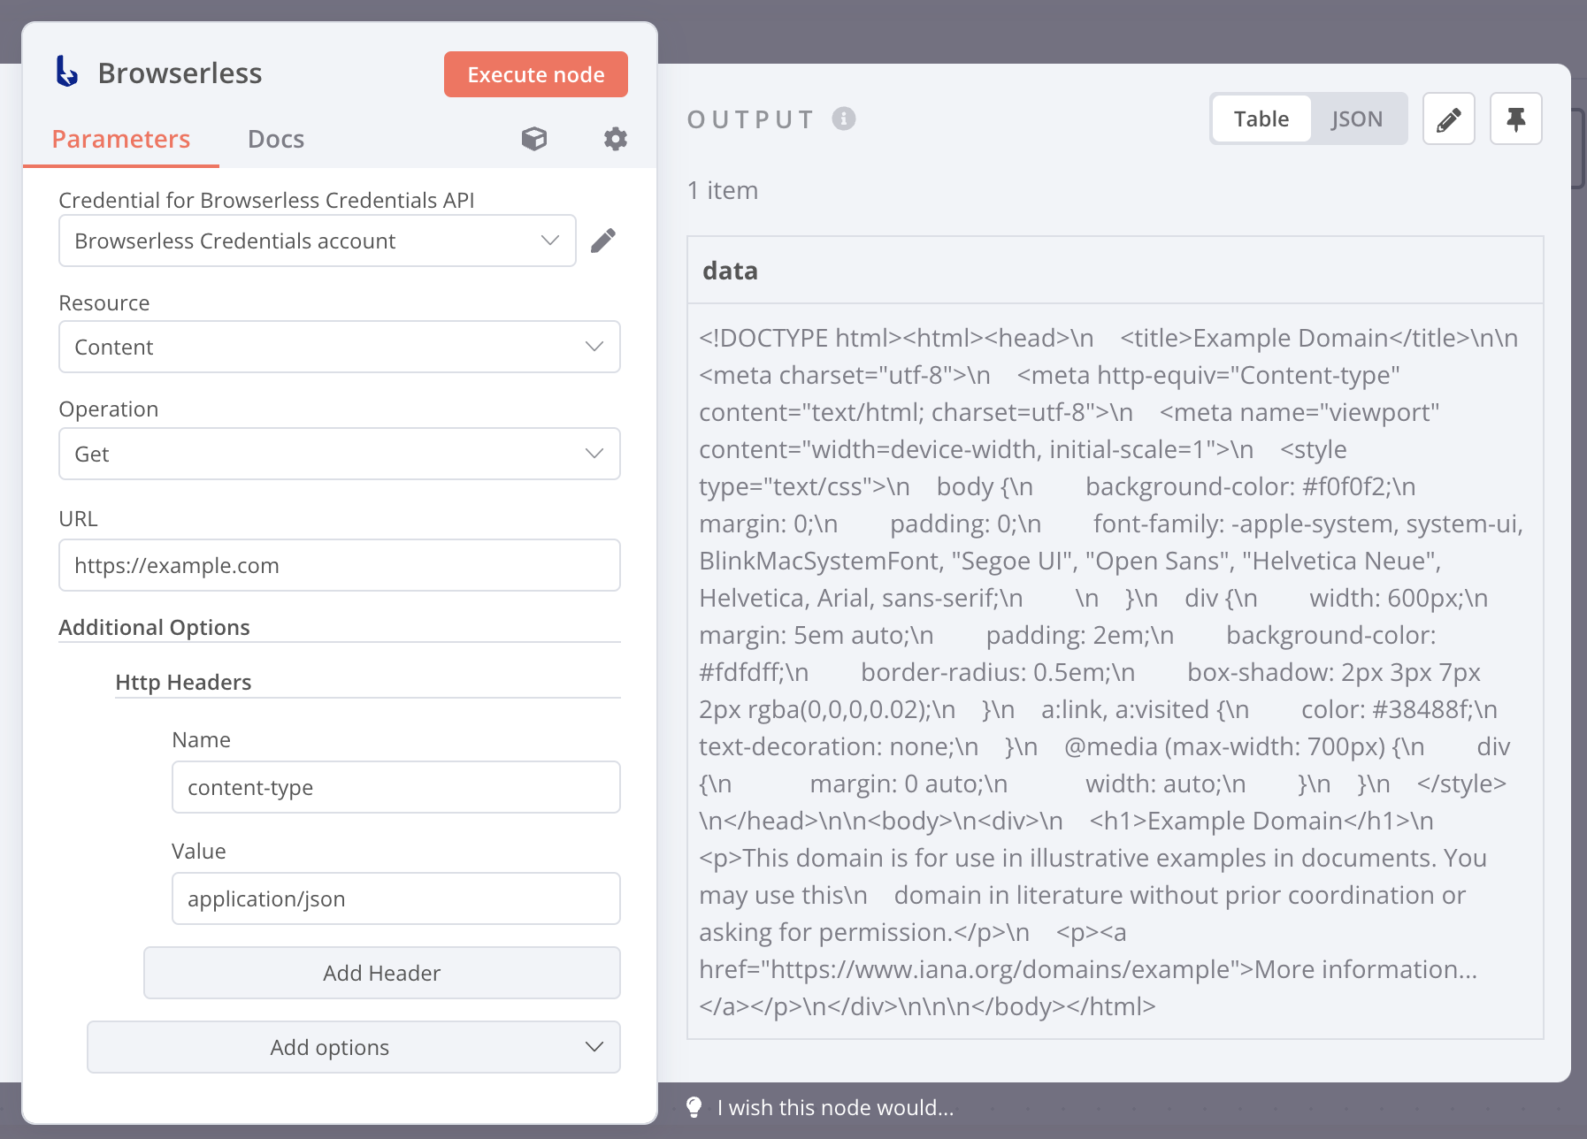Viewport: 1587px width, 1139px height.
Task: Click the Execute node button
Action: tap(536, 74)
